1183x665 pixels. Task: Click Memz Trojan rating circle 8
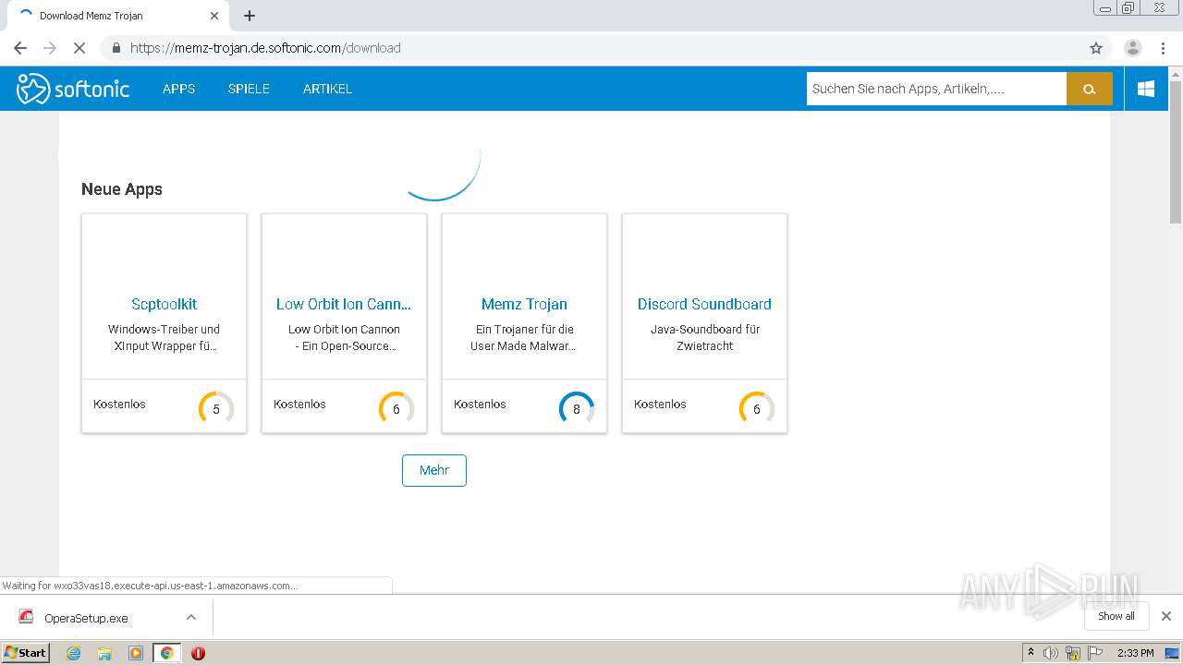pyautogui.click(x=577, y=408)
